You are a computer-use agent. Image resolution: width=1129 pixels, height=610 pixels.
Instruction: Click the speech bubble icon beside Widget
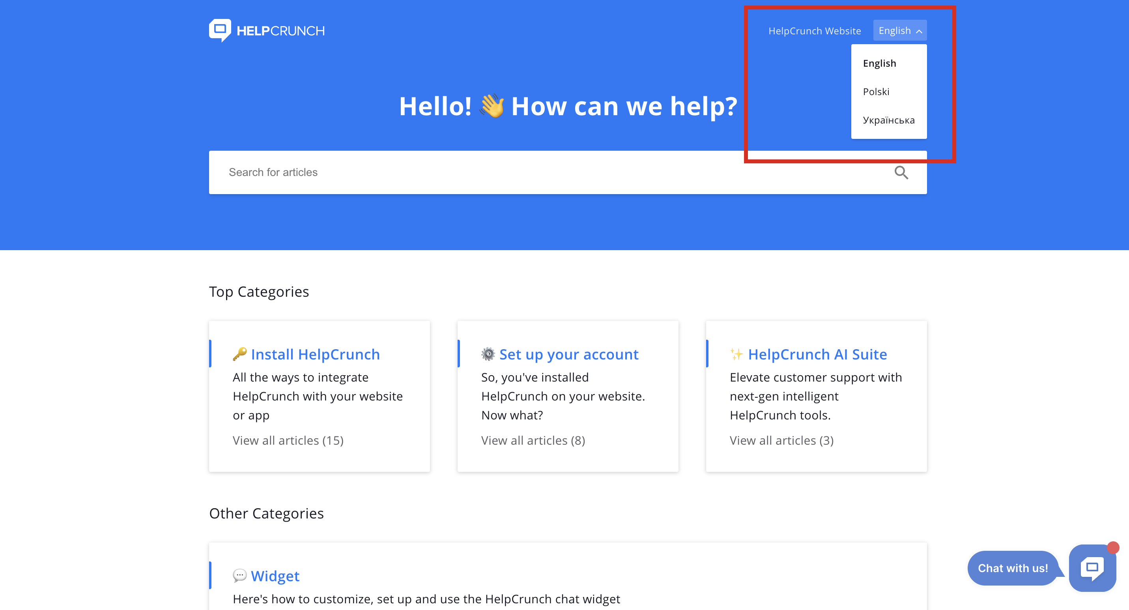[x=240, y=575]
